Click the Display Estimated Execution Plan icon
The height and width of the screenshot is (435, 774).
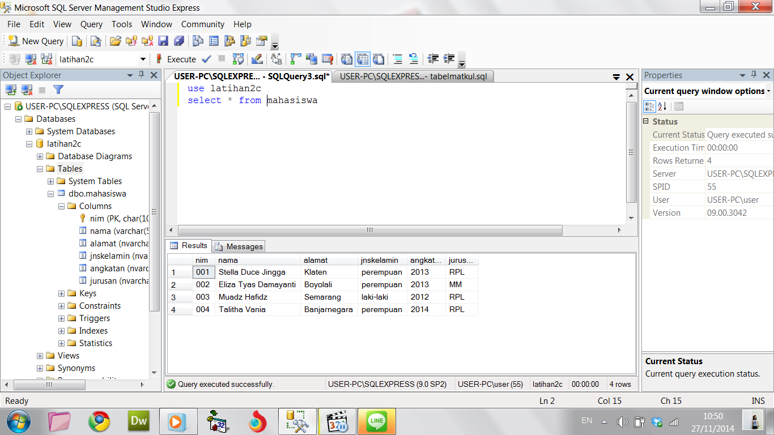(238, 59)
